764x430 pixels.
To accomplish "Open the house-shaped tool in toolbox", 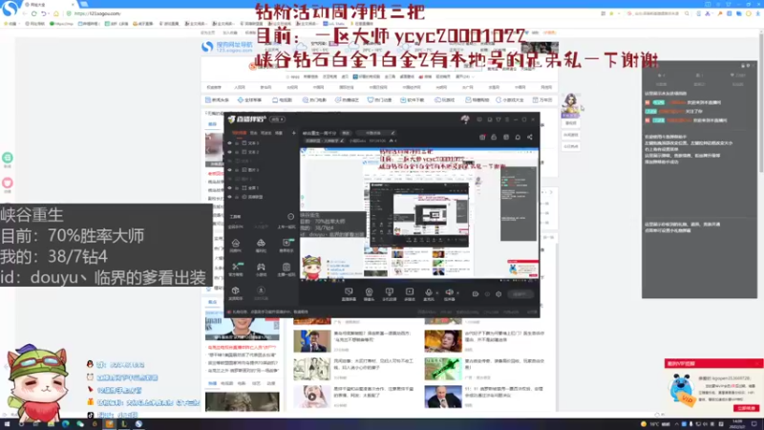I will (235, 243).
